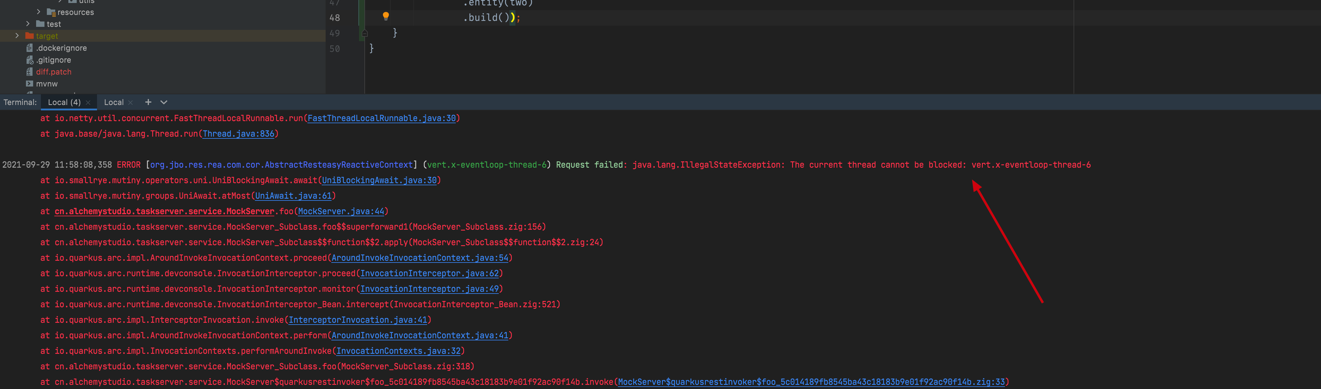1321x389 pixels.
Task: Open MockServer.java:44 stack trace link
Action: 341,211
